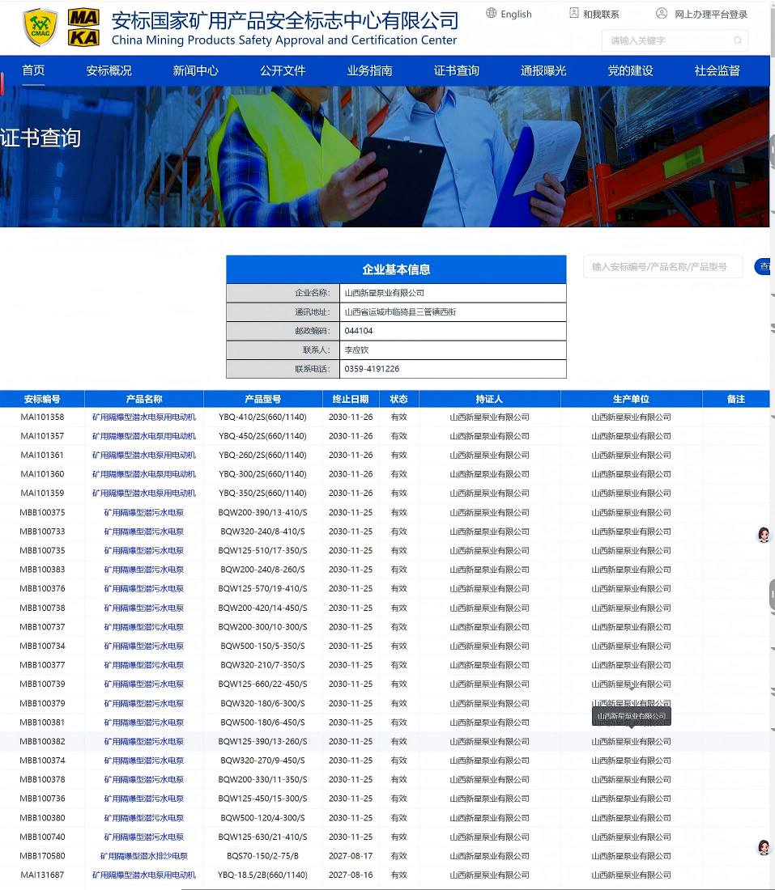Screen dimensions: 775x890
Task: Click the contact card icon for 和我联系
Action: tap(574, 13)
